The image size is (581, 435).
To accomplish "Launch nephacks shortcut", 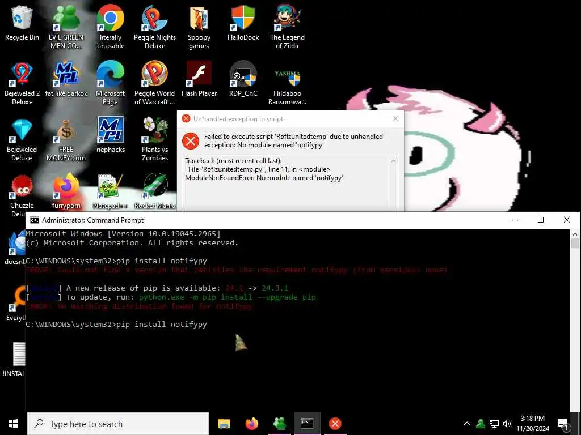I will point(111,135).
